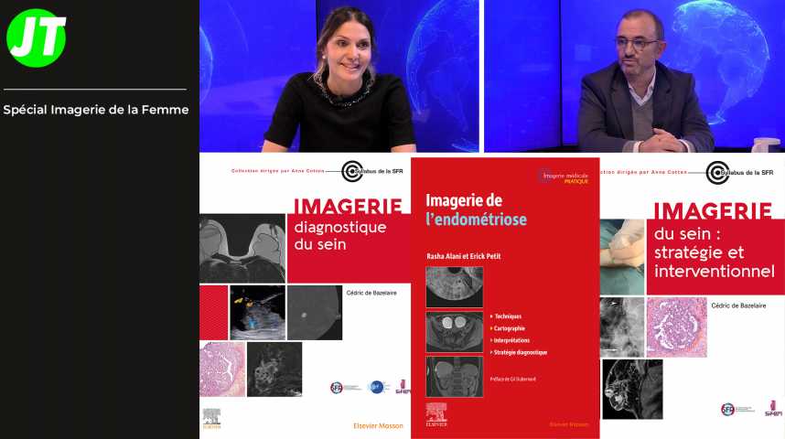Click the green JT logo
The width and height of the screenshot is (785, 439).
pos(36,38)
